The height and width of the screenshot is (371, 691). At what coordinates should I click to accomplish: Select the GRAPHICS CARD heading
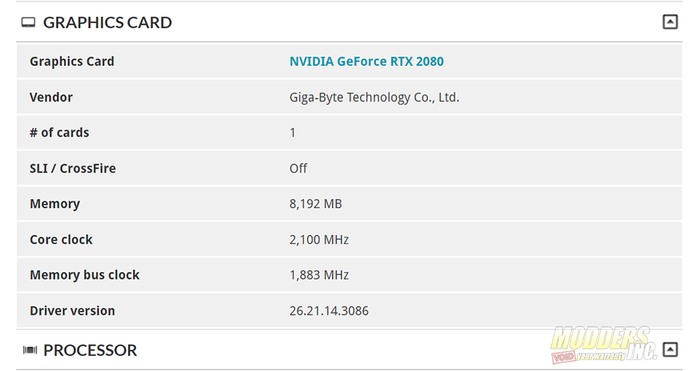[108, 23]
